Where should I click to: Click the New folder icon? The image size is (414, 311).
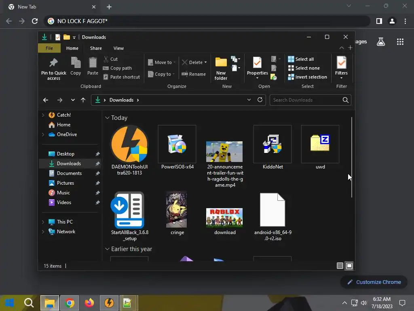point(221,62)
